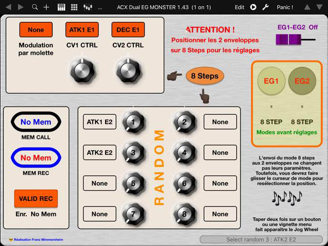
Task: Open the mixer faders icon
Action: 88,7
